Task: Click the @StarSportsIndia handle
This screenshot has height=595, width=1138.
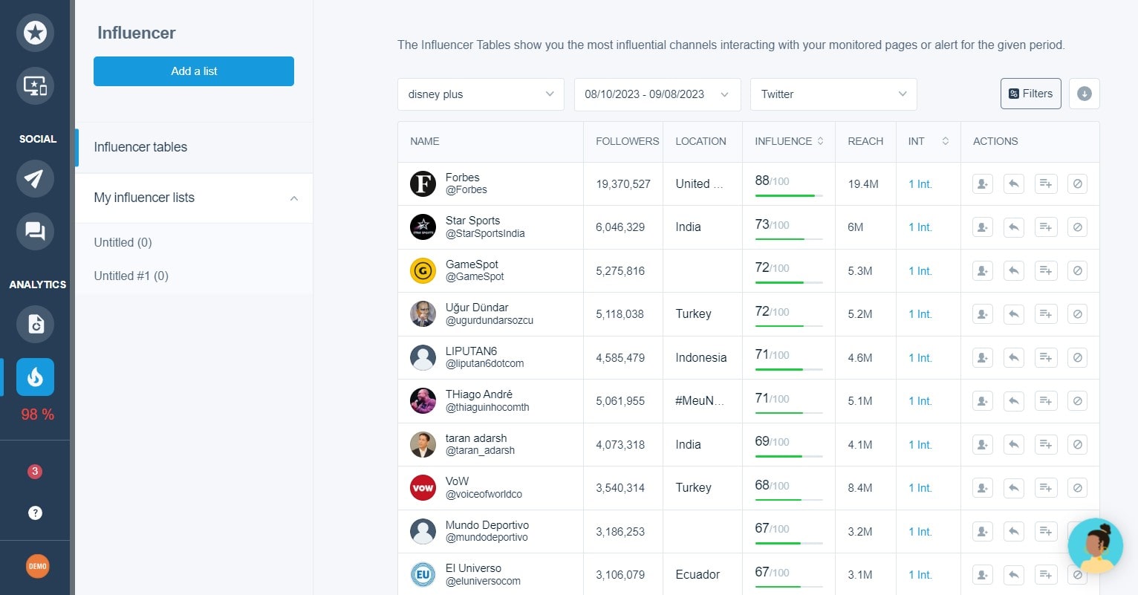Action: 485,233
